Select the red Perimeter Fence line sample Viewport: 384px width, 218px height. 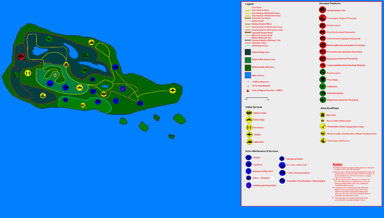tap(248, 43)
